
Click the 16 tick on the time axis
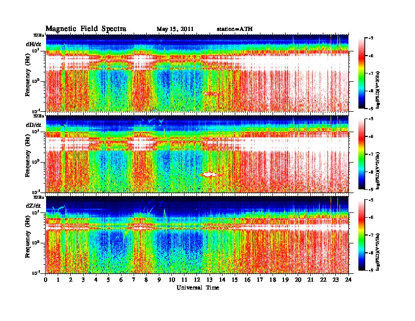[x=247, y=280]
